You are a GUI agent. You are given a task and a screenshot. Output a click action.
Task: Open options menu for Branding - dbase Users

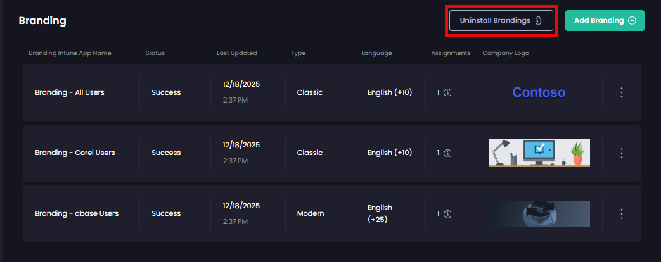coord(621,213)
